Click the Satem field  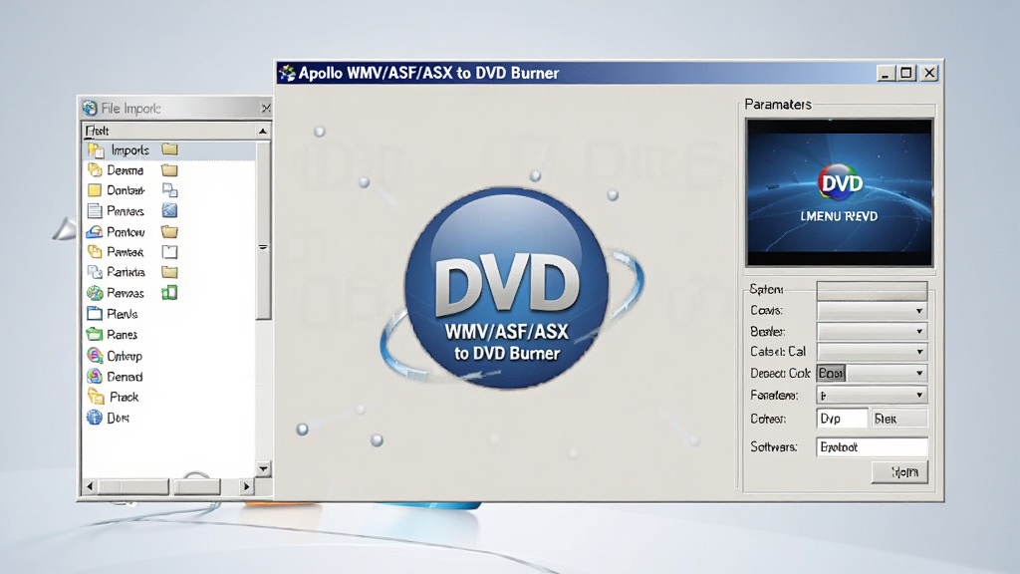click(x=872, y=290)
